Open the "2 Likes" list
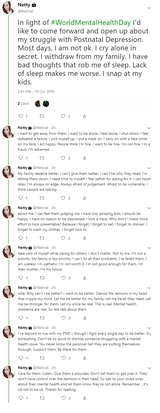 tap(23, 103)
